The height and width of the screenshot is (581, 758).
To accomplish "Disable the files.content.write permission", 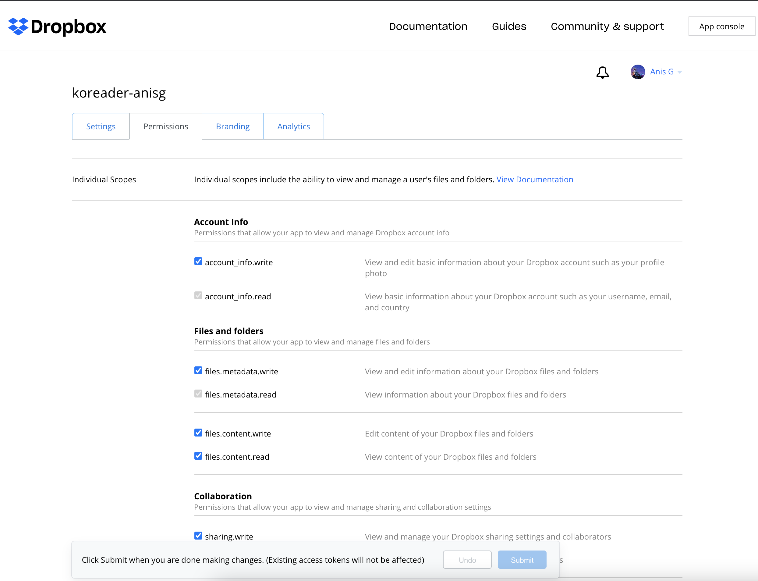I will pyautogui.click(x=198, y=433).
